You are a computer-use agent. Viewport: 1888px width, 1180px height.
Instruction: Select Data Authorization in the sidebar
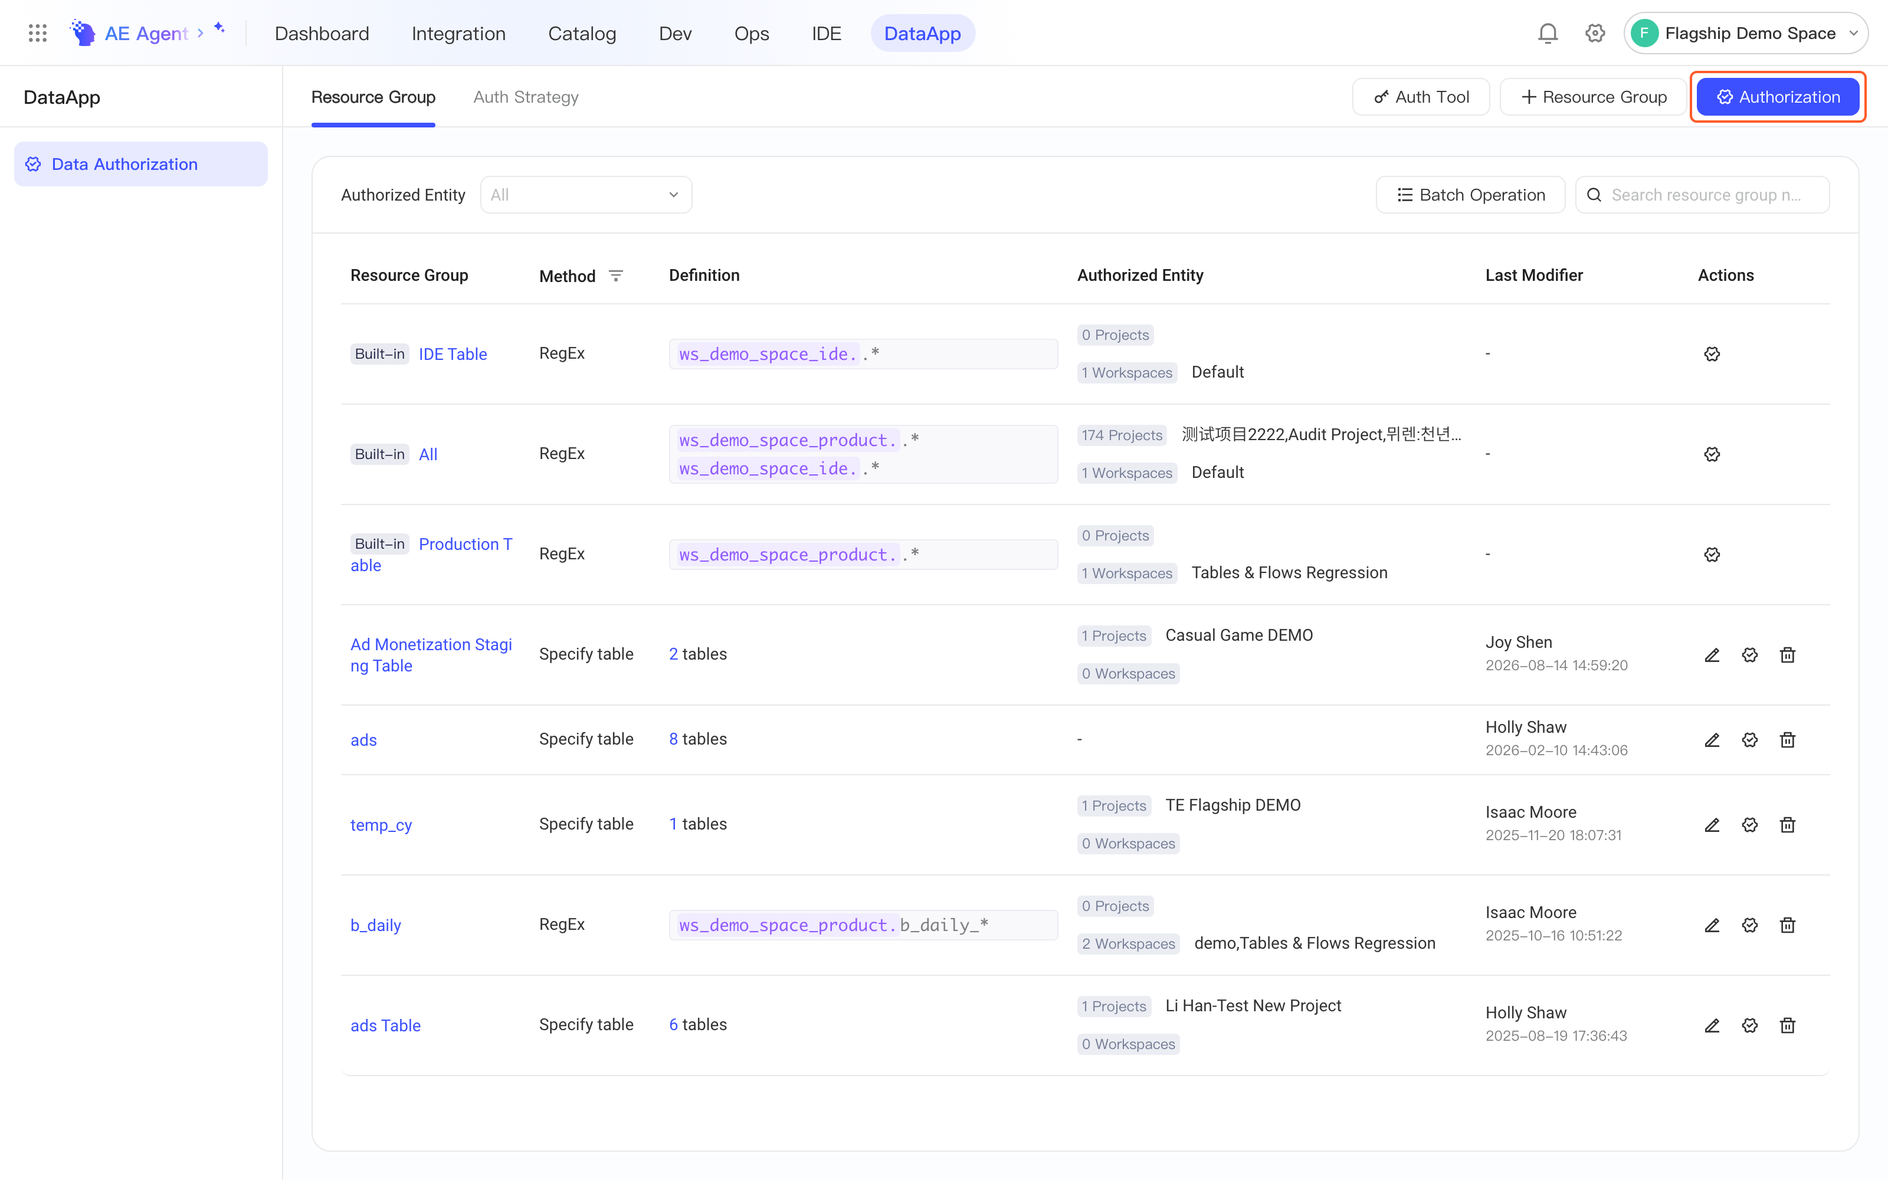pyautogui.click(x=140, y=164)
